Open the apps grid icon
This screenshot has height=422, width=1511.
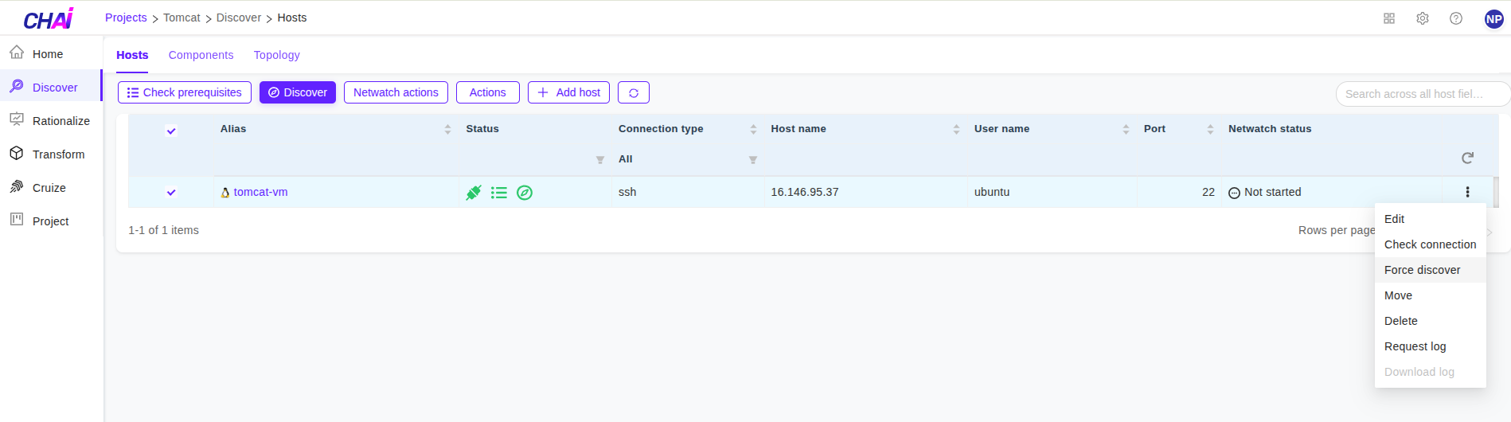[x=1389, y=18]
